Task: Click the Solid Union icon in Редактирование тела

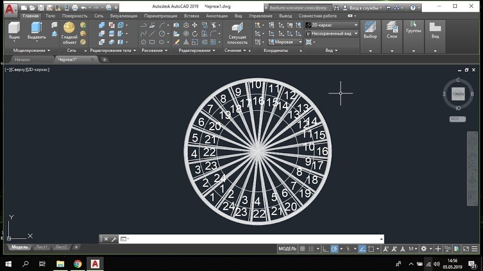Action: (x=101, y=25)
